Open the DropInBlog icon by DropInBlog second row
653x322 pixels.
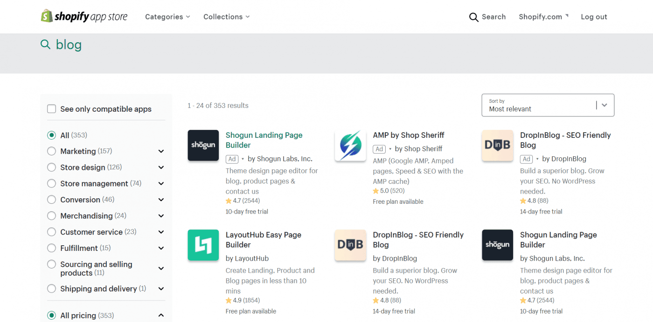coord(350,245)
